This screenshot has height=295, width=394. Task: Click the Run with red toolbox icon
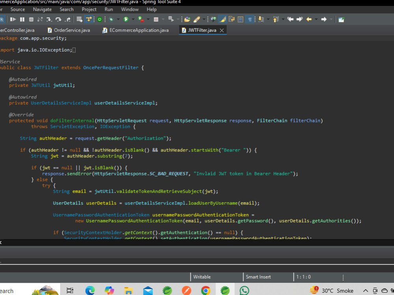pos(141,19)
